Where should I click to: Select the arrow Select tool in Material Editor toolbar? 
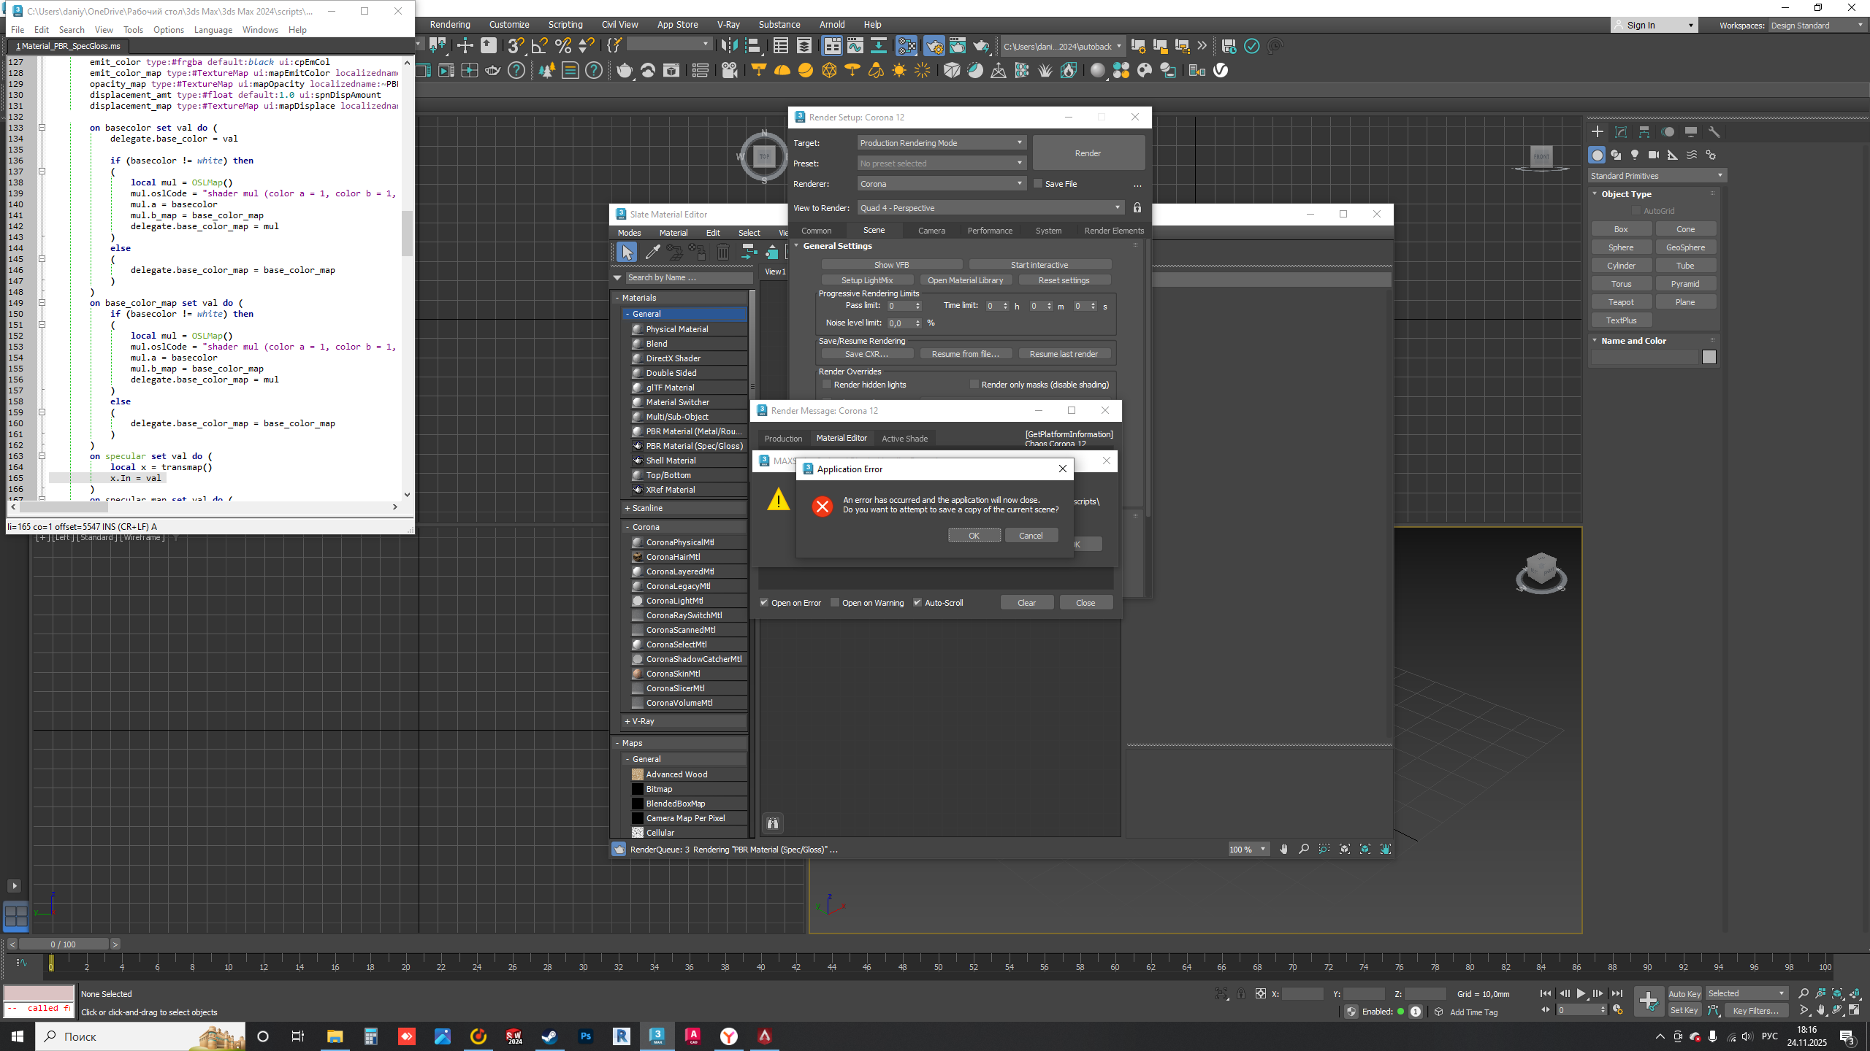(x=627, y=252)
